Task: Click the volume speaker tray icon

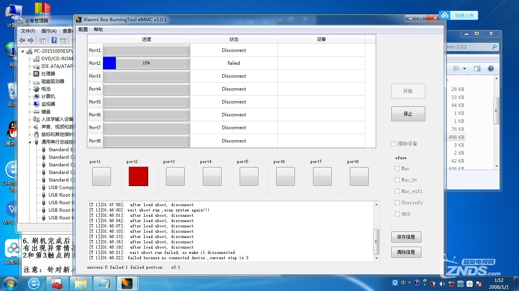Action: tap(442, 283)
